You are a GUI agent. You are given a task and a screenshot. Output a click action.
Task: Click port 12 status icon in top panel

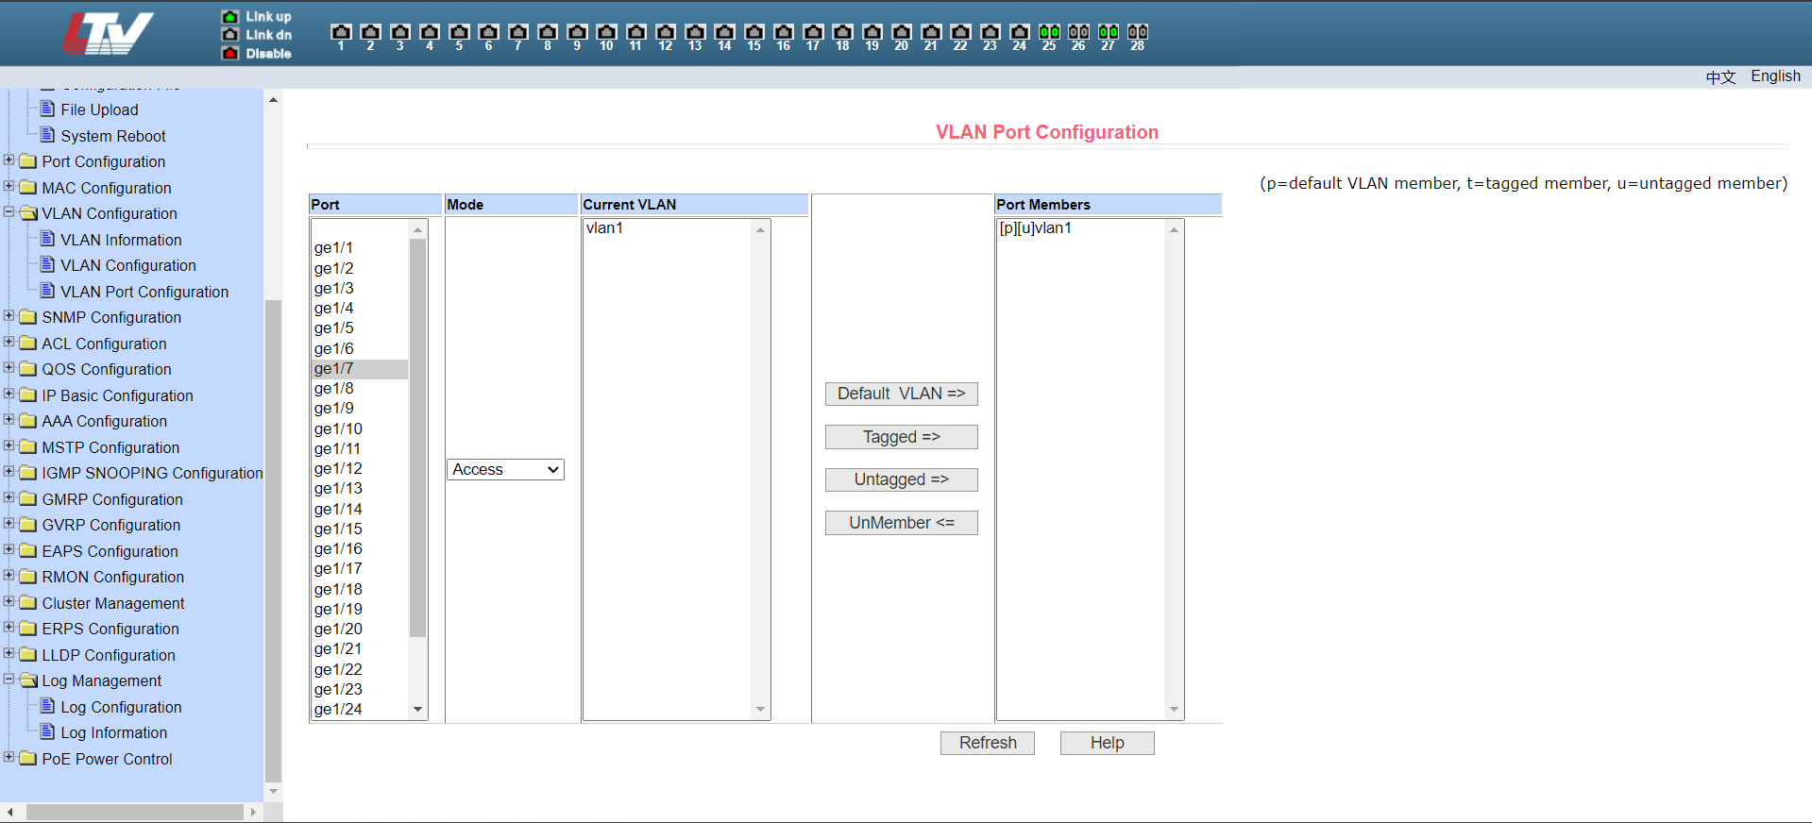(x=666, y=32)
